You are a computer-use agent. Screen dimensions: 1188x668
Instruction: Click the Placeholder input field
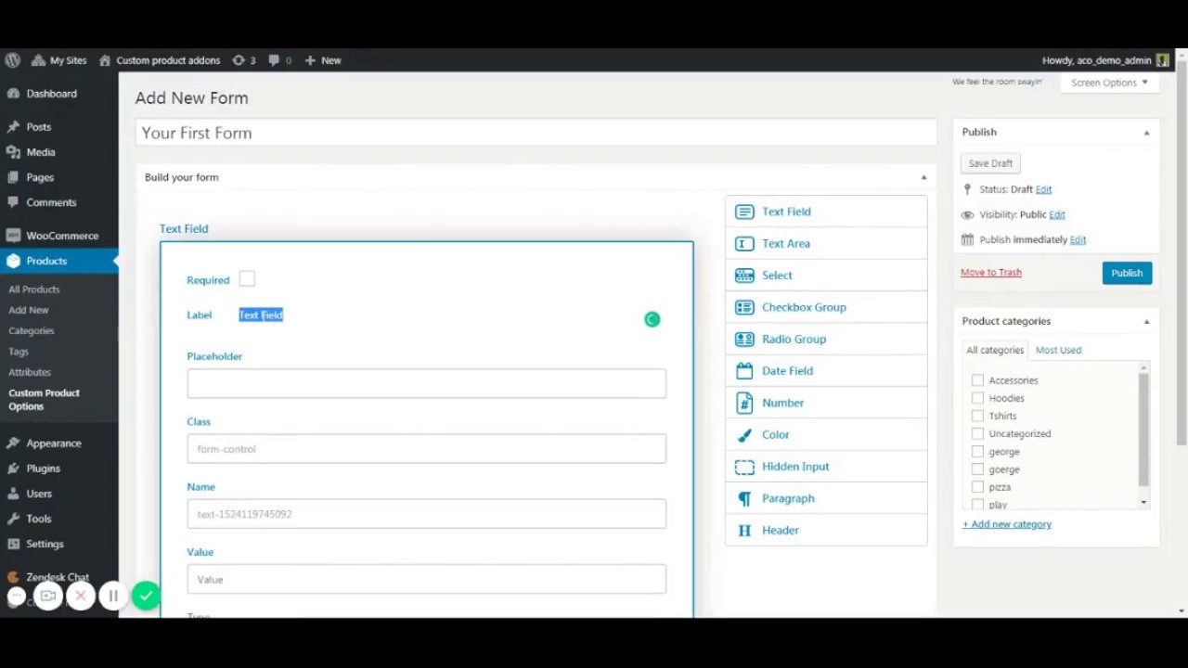(x=426, y=383)
